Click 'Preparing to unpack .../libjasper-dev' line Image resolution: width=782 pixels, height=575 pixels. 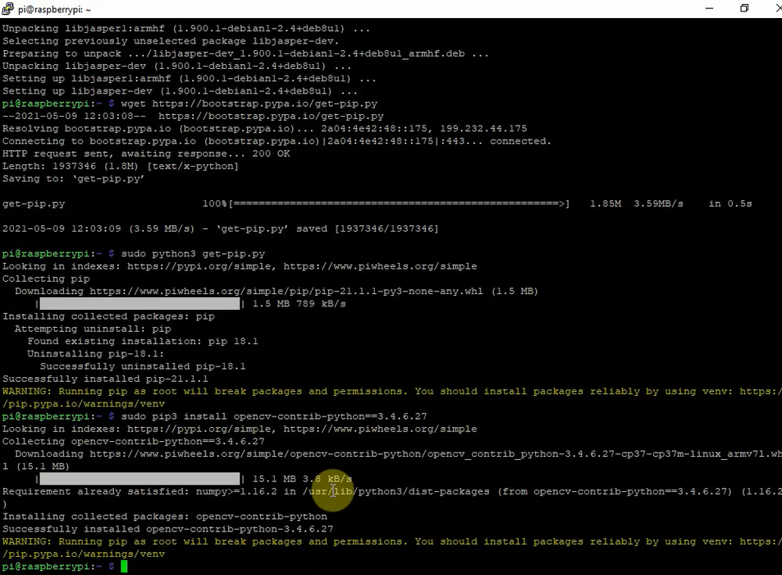245,54
